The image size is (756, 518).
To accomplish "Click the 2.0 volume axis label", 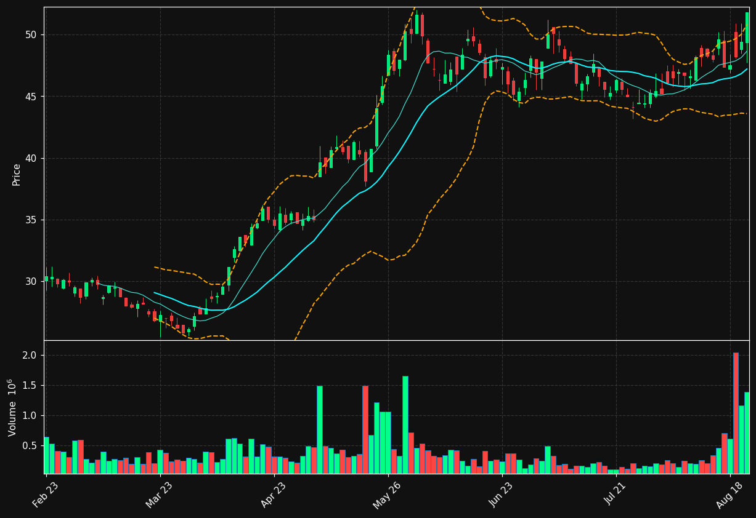I will click(x=31, y=356).
